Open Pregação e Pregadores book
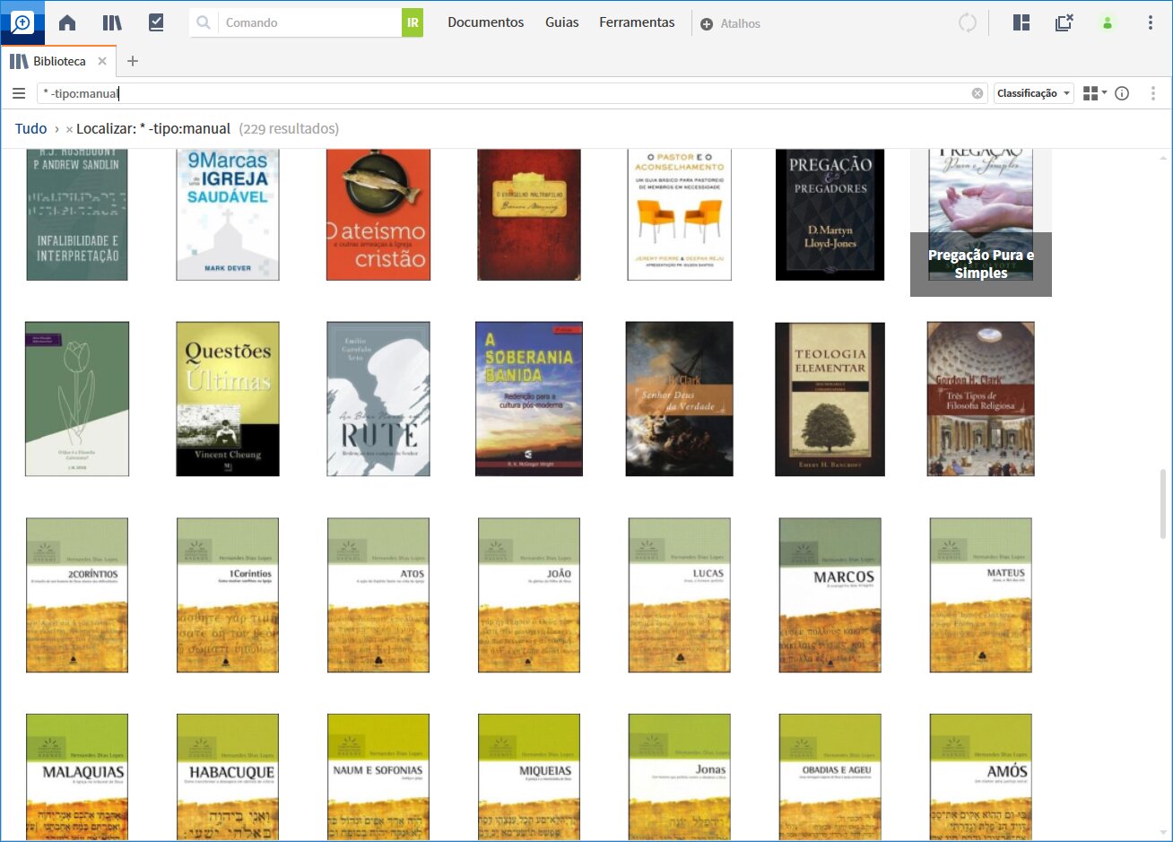Screen dimensions: 1173x842 [830, 215]
